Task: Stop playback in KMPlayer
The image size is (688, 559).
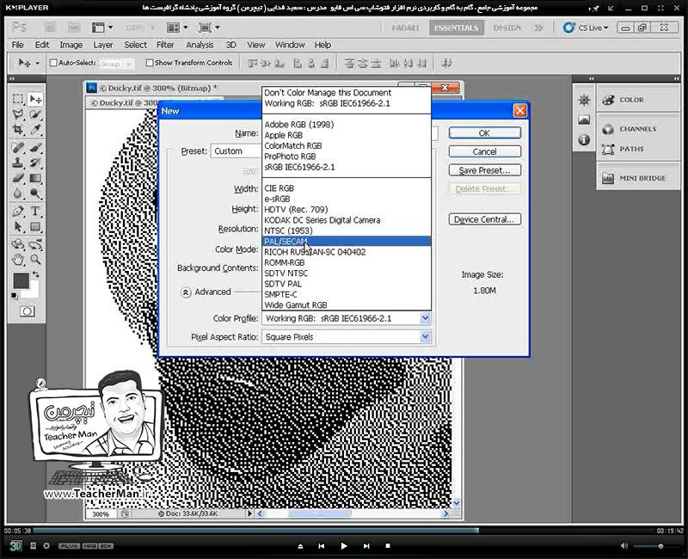Action: 388,546
